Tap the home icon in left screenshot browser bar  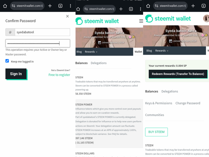click(x=5, y=6)
